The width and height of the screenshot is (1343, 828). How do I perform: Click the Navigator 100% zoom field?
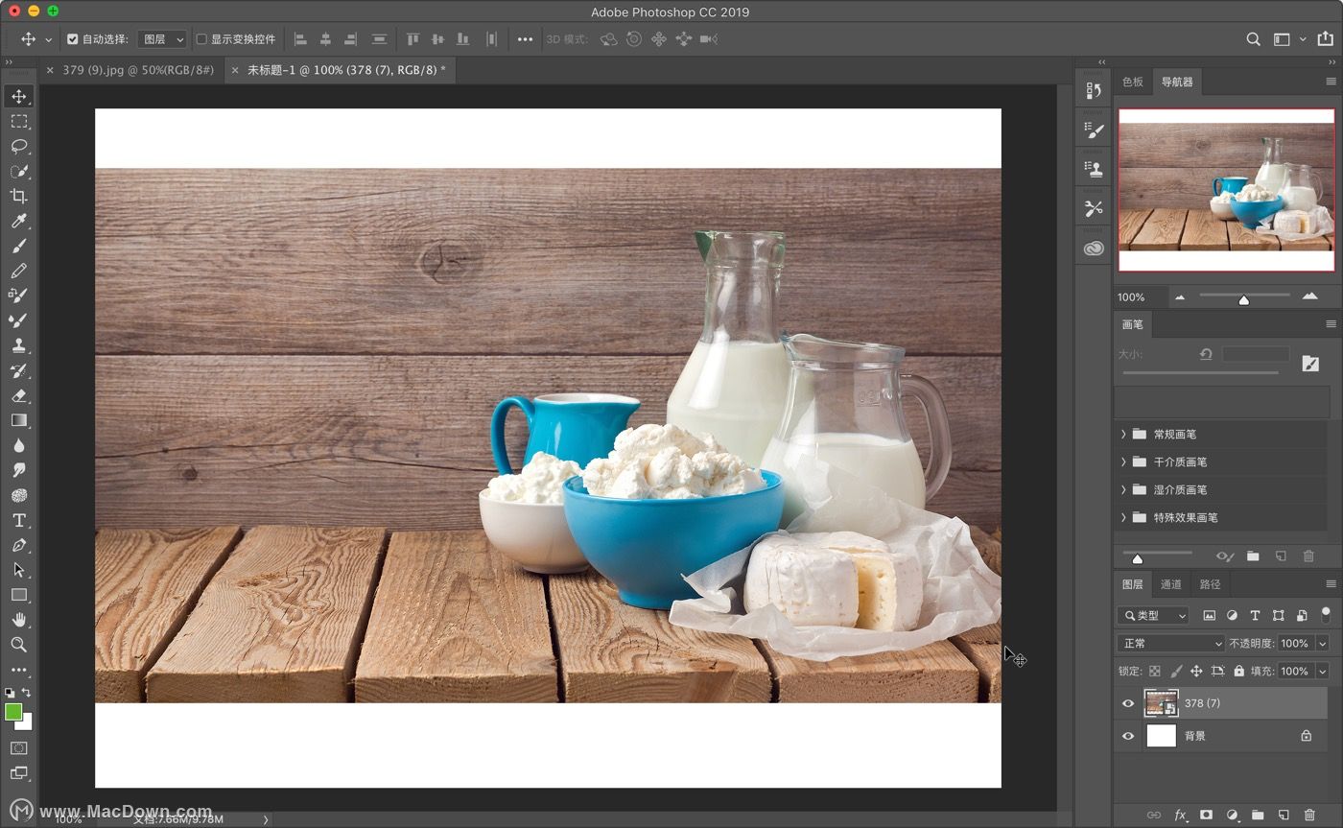click(x=1141, y=297)
